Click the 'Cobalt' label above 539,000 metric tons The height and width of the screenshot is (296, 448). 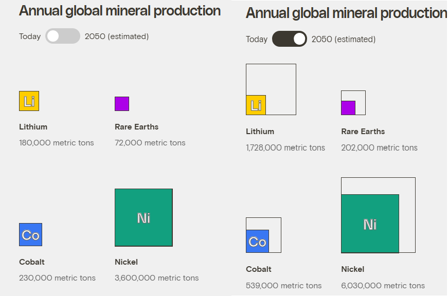(259, 269)
